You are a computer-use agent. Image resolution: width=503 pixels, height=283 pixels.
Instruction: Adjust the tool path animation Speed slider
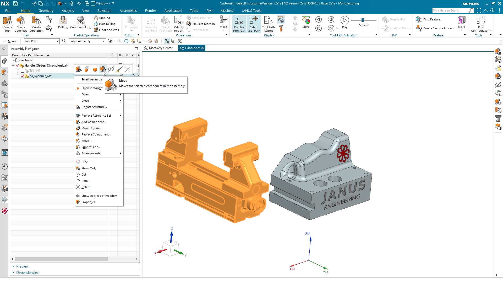pyautogui.click(x=363, y=20)
